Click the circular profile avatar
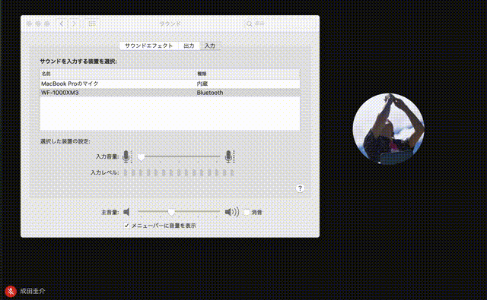Screen dimensions: 487x300 pyautogui.click(x=388, y=128)
